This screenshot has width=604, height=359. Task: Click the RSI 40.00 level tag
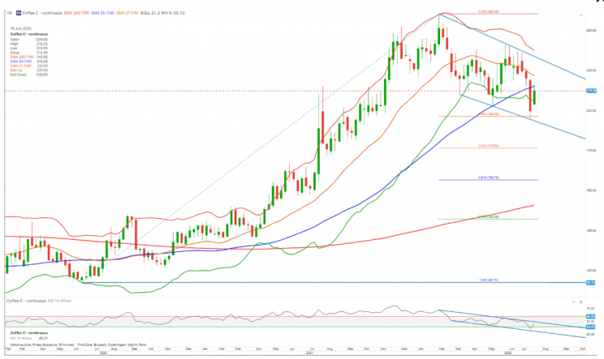pos(590,327)
